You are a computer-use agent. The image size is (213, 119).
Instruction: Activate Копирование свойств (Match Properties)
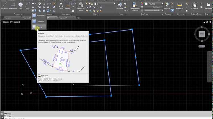coord(135,7)
